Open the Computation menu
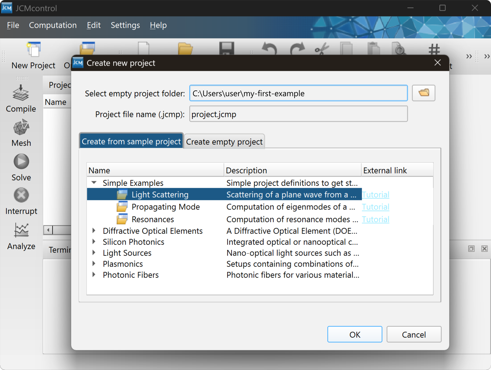This screenshot has width=491, height=370. 53,25
